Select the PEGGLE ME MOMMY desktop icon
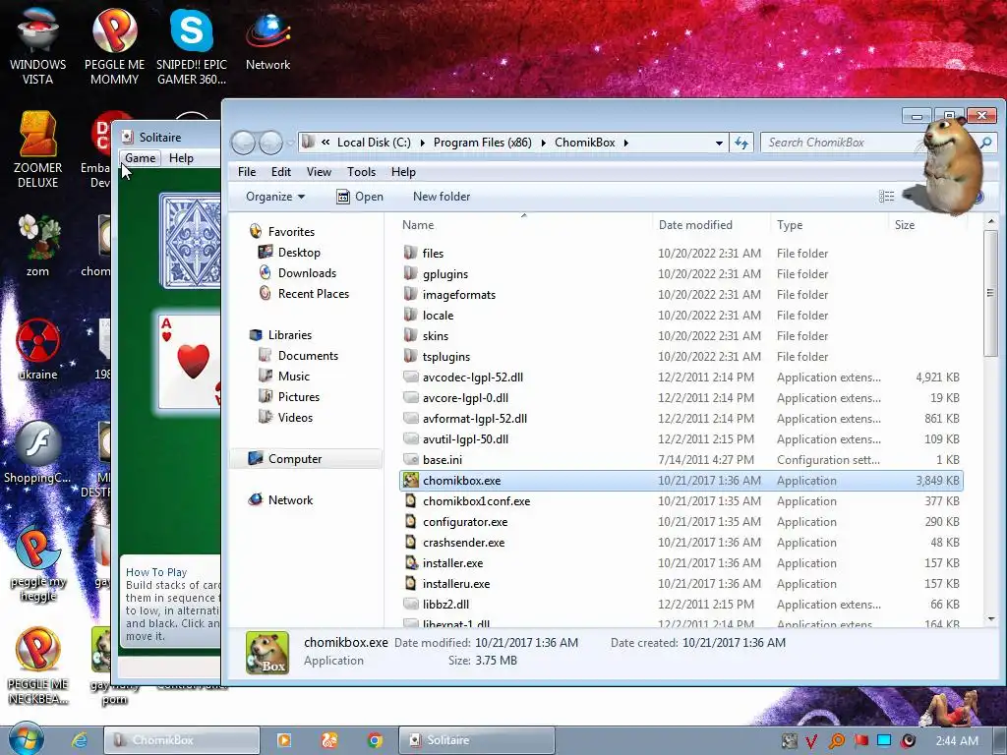This screenshot has height=755, width=1007. pos(114,45)
